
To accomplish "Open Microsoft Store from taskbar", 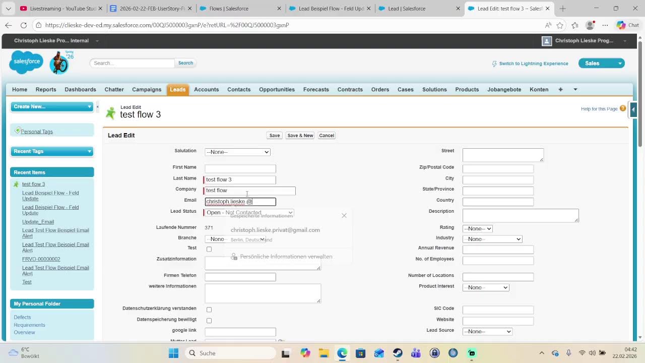I will [x=361, y=353].
